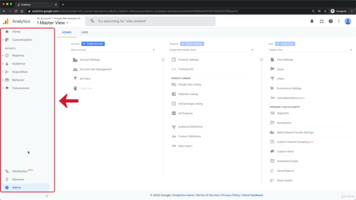356x200 pixels.
Task: Open the 1 Master View dropdown in header
Action: click(x=53, y=23)
